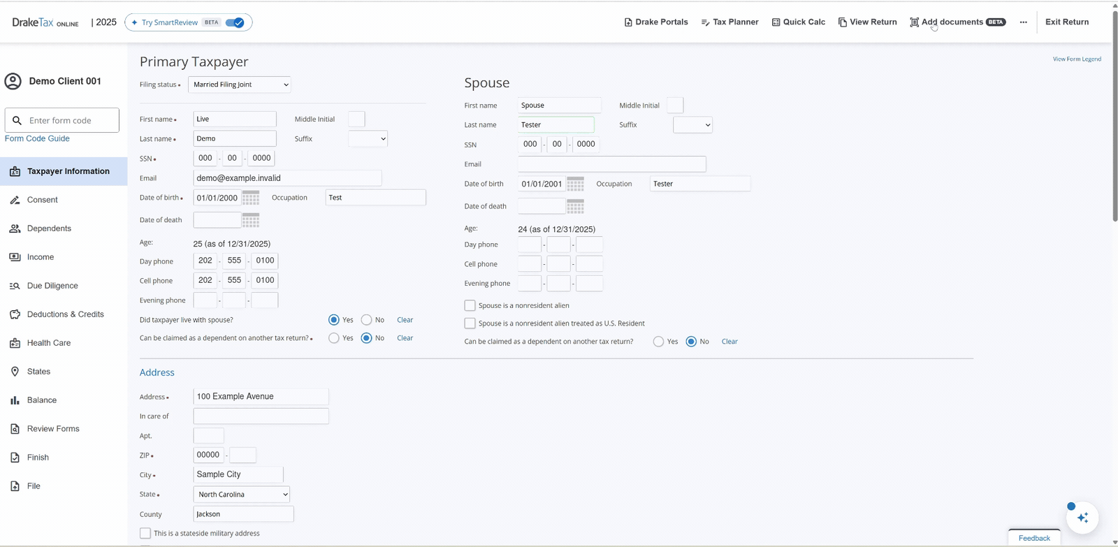The width and height of the screenshot is (1118, 547).
Task: Open the spouse date of birth calendar picker
Action: (x=576, y=184)
